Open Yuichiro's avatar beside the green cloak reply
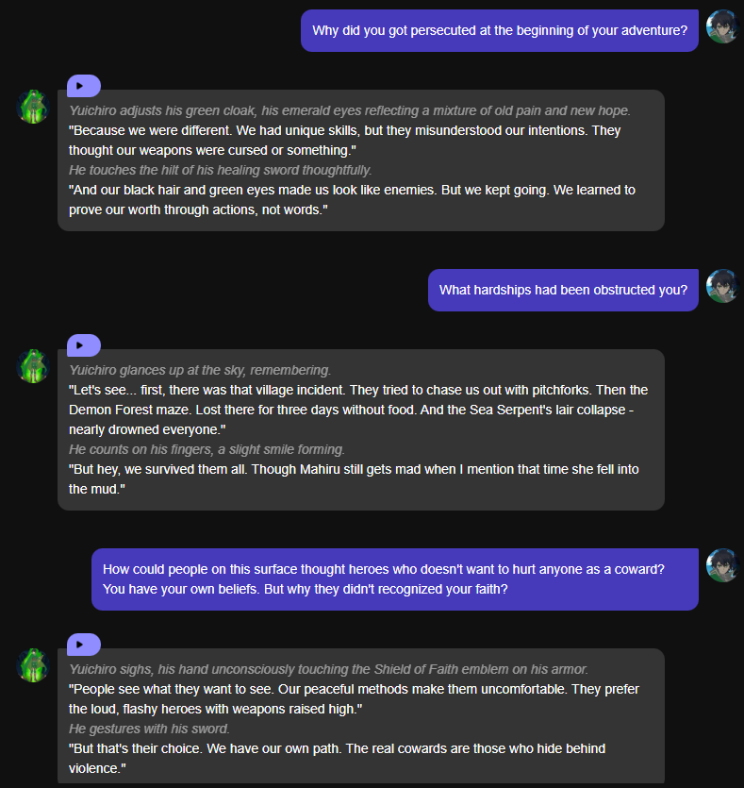The height and width of the screenshot is (788, 744). click(x=33, y=106)
